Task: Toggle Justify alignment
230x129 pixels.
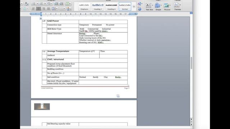Action: tap(49, 9)
